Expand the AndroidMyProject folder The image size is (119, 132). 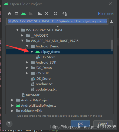[12, 100]
